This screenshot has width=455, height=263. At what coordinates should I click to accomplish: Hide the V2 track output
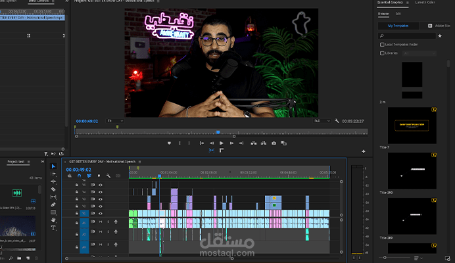click(x=101, y=206)
